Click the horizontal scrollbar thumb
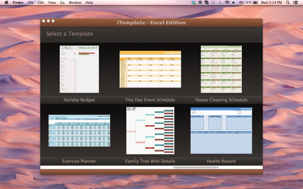The image size is (303, 189). 196,167
